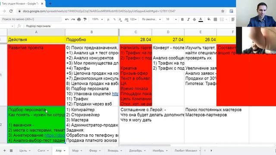
Task: Click the red Развитие проекта cell
Action: [36, 75]
